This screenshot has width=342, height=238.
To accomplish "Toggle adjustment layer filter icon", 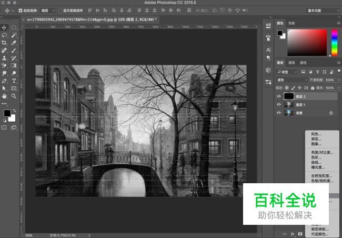I will [x=310, y=72].
